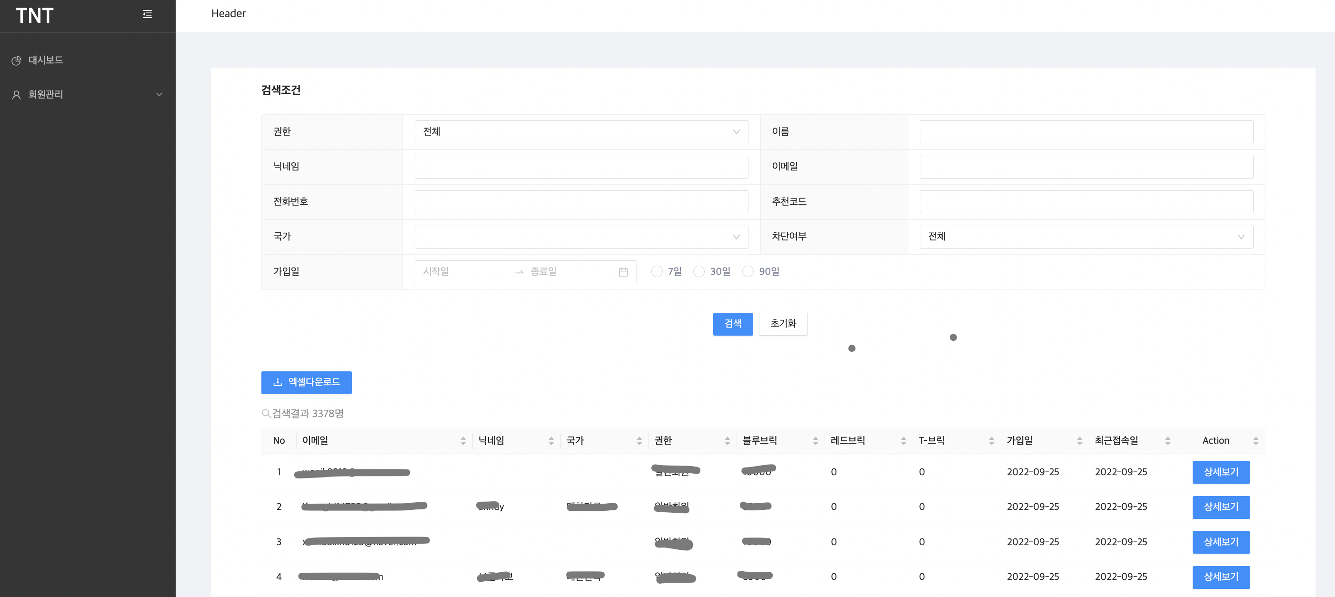
Task: Select the 7일 radio button
Action: pyautogui.click(x=657, y=271)
